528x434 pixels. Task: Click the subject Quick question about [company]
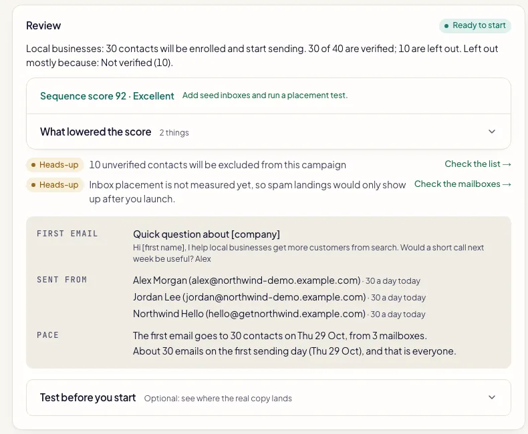(x=207, y=234)
